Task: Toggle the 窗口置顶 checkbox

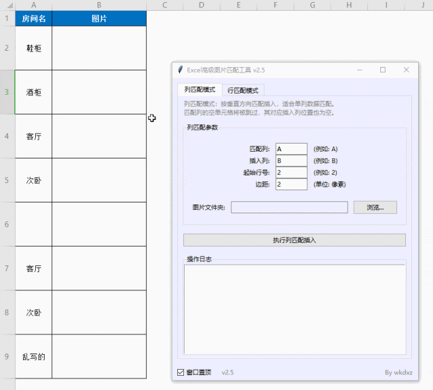Action: click(x=181, y=372)
